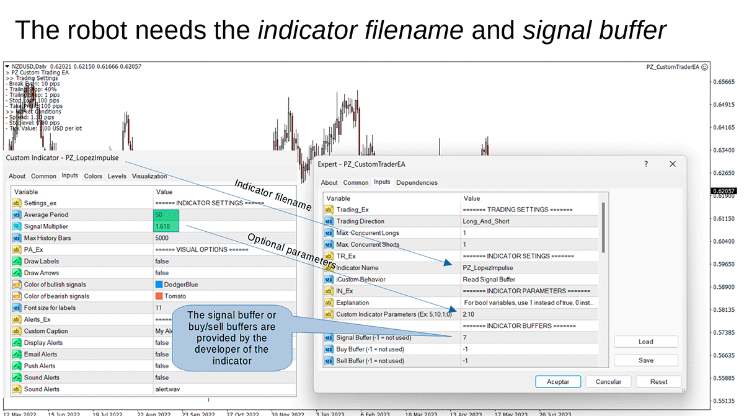
Task: Click the Cancelar button
Action: click(608, 381)
